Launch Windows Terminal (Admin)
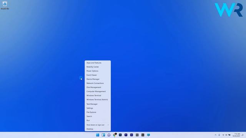Screen dimensions: 246x138 (x=98, y=100)
